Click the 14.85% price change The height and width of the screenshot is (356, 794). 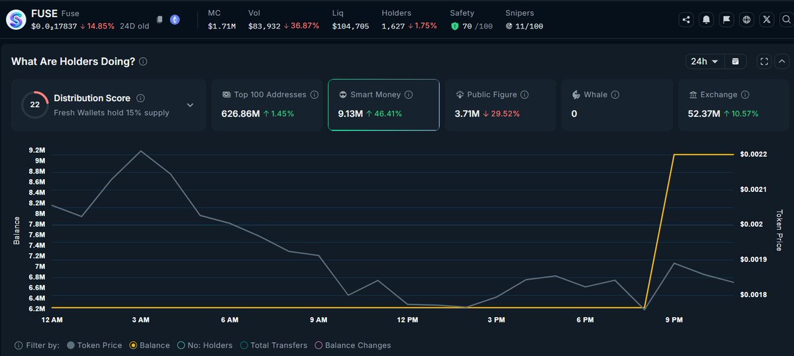click(97, 26)
